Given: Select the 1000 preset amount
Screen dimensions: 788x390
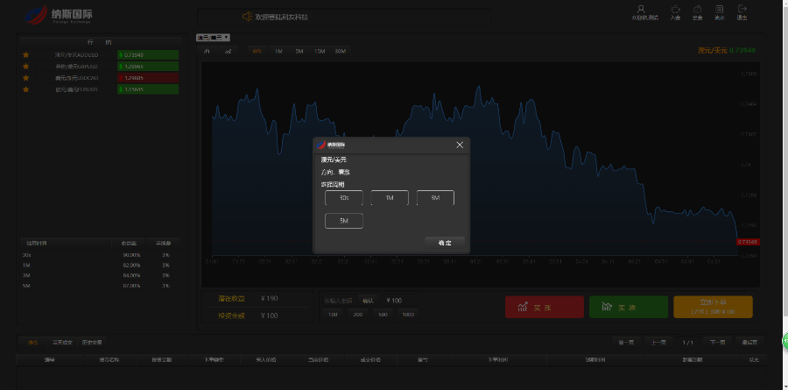Looking at the screenshot, I should (407, 314).
